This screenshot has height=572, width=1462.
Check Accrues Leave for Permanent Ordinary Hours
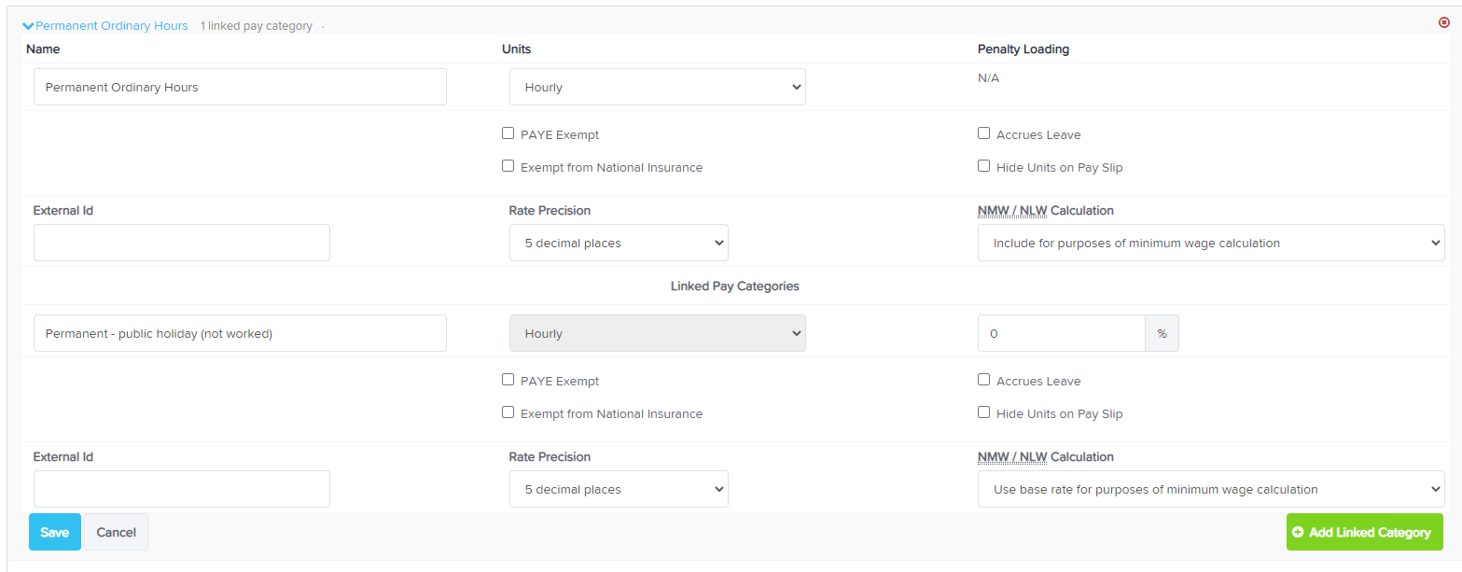pyautogui.click(x=983, y=133)
